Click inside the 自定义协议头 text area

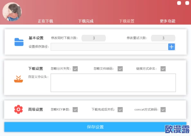(x=113, y=83)
